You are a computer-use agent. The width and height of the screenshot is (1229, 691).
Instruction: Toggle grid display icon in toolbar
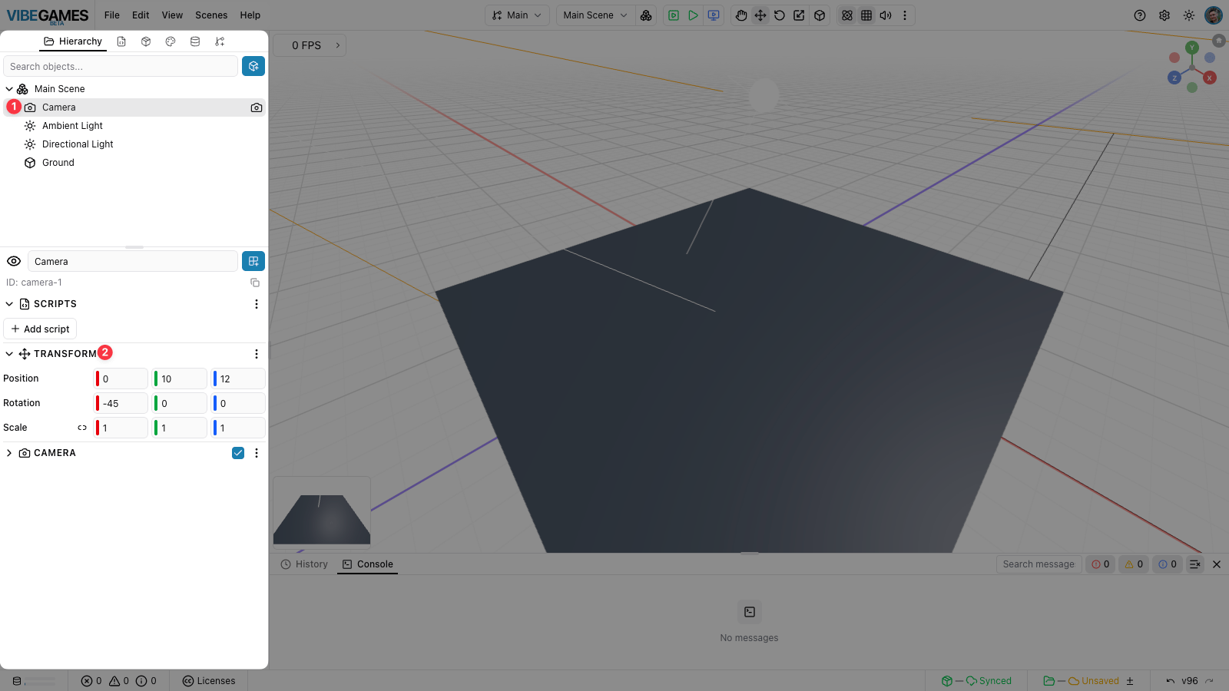pos(866,15)
